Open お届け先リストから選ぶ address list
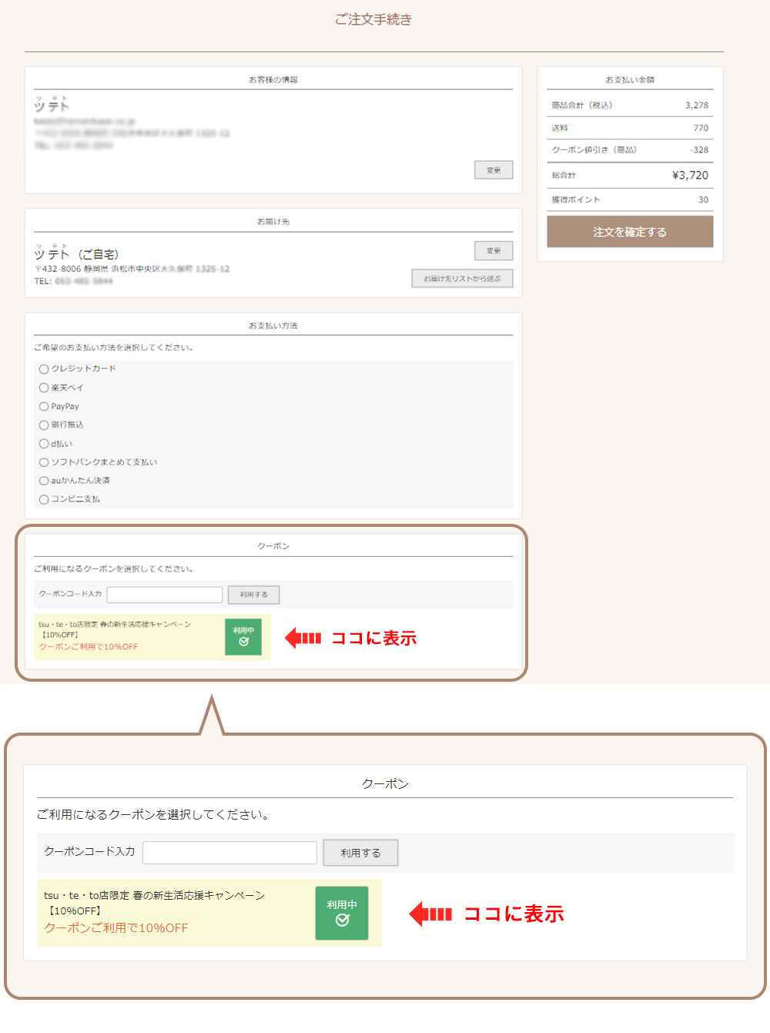Viewport: 770px width, 1033px height. [x=462, y=279]
